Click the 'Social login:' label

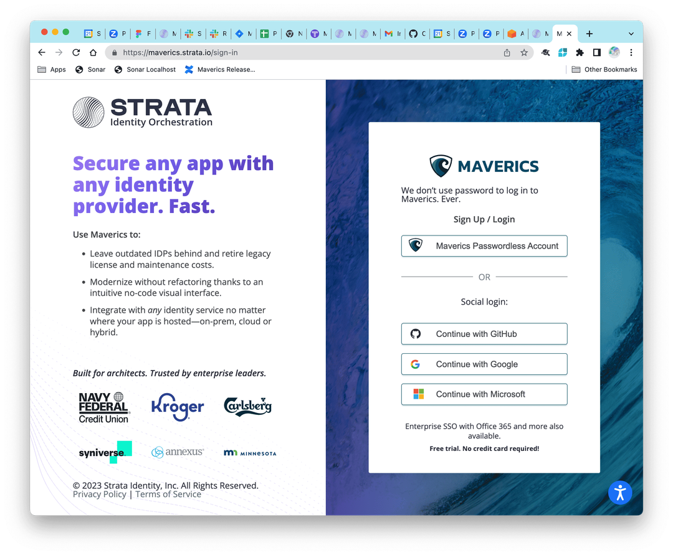tap(484, 302)
